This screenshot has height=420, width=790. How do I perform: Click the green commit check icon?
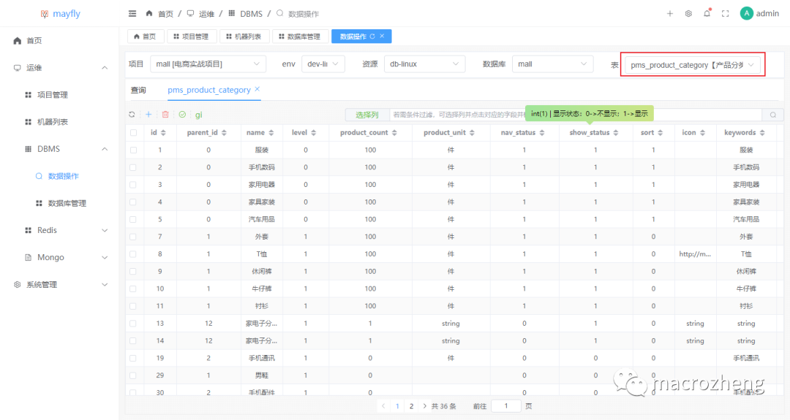click(182, 115)
